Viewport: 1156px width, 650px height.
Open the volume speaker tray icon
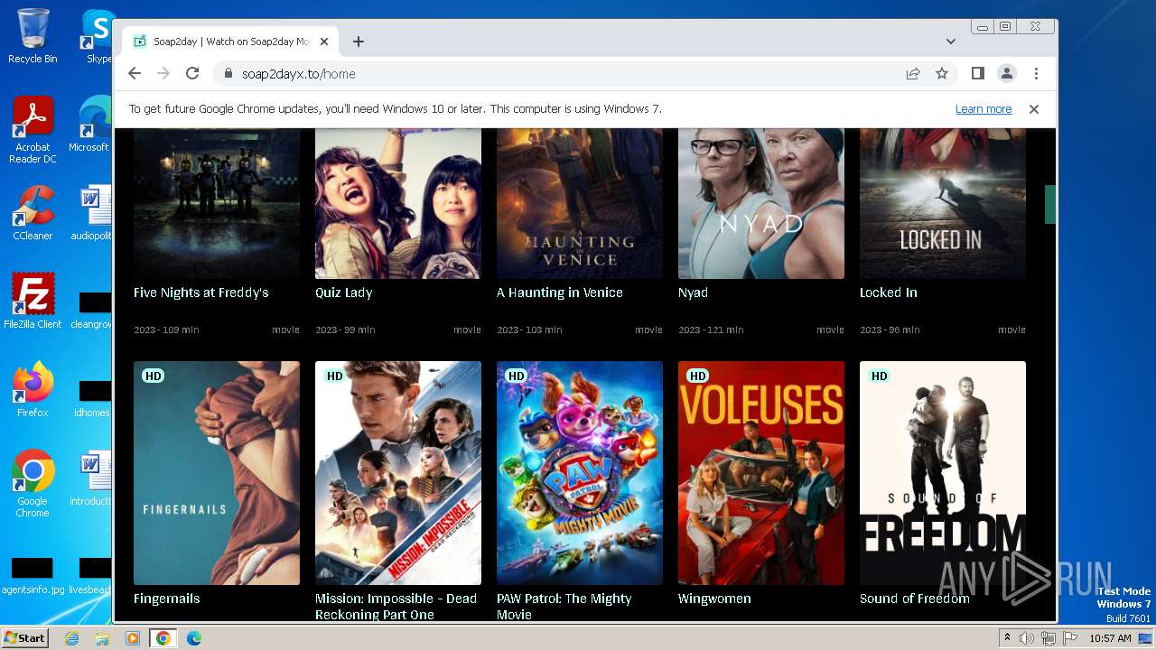pos(1027,638)
